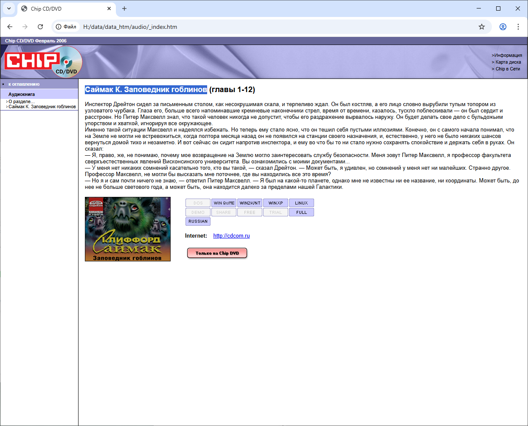Go back to the previous page

[x=10, y=27]
